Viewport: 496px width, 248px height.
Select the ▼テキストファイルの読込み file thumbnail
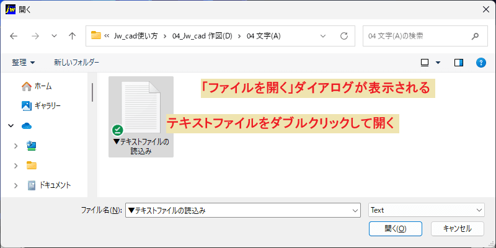[x=141, y=117]
